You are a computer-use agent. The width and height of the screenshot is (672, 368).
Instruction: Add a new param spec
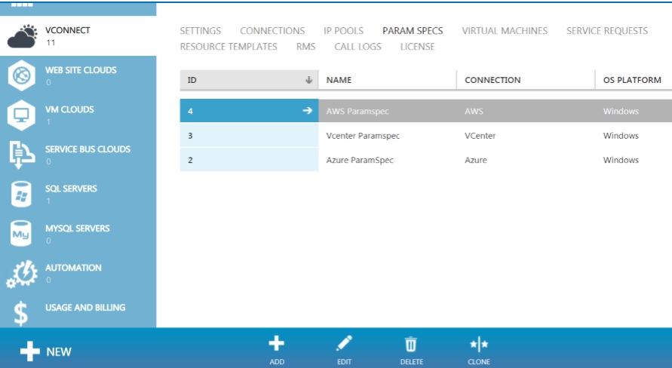tap(277, 350)
